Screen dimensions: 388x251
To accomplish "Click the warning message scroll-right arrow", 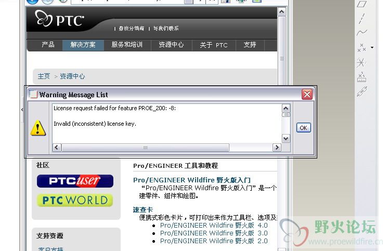I will (x=277, y=148).
